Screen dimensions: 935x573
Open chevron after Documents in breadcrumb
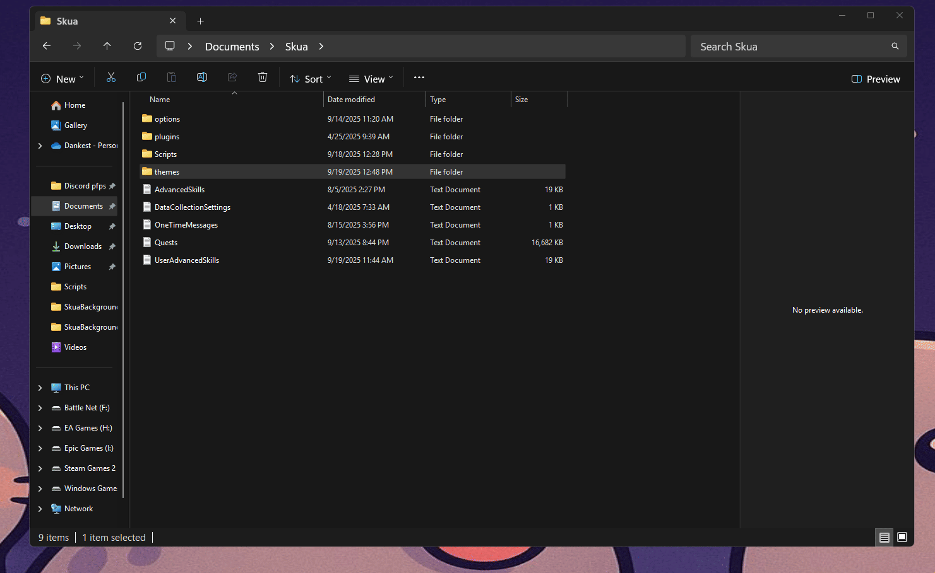point(272,46)
